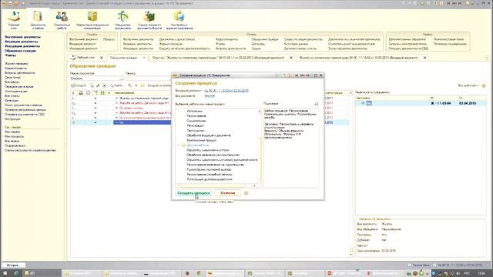Click the Период input field
The width and height of the screenshot is (493, 277).
click(x=148, y=78)
